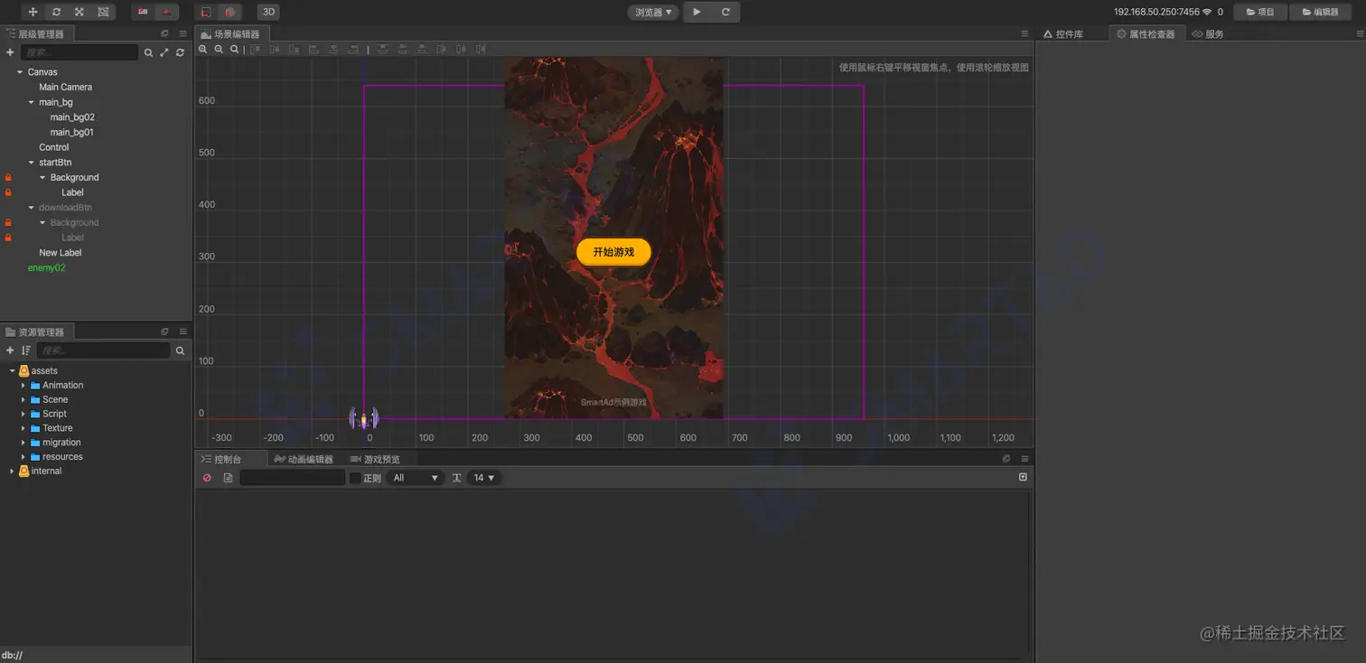Refresh the hierarchy node tree
Viewport: 1366px width, 663px height.
[180, 53]
